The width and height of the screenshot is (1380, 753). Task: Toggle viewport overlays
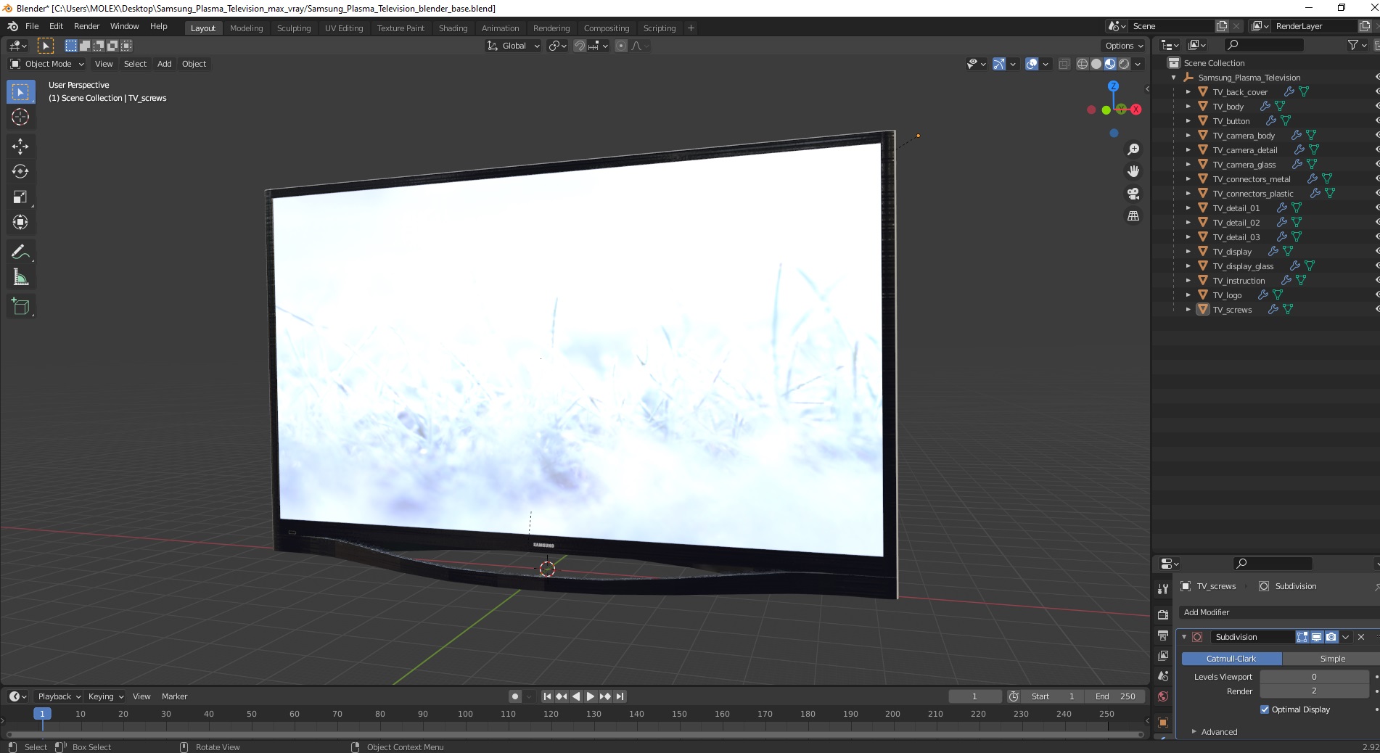1032,64
